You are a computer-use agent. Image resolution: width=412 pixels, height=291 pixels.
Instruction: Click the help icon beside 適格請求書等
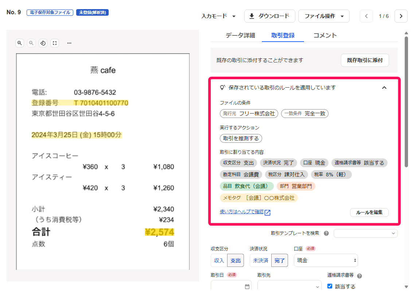(x=359, y=276)
